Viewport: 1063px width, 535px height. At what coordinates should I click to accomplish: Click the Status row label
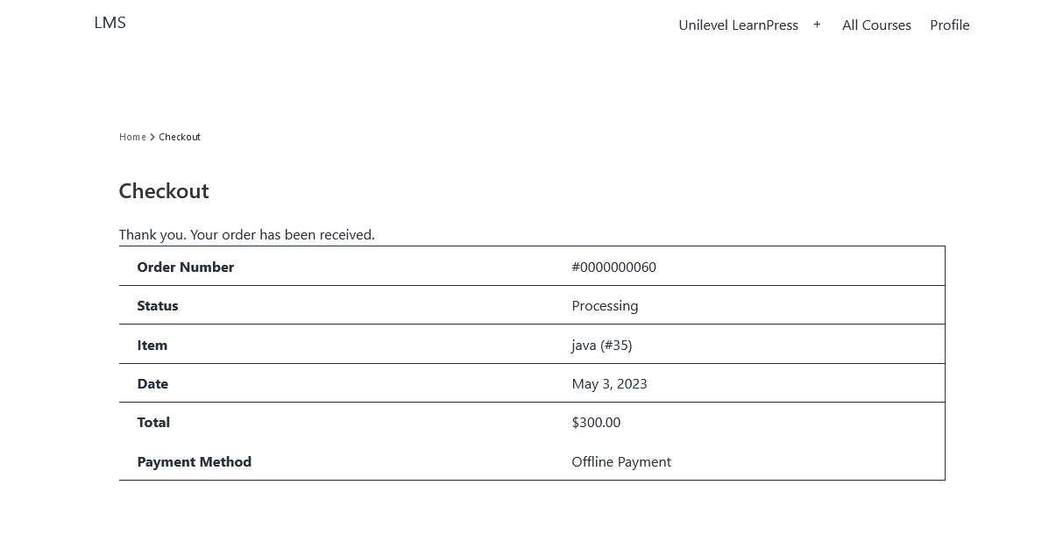point(158,306)
